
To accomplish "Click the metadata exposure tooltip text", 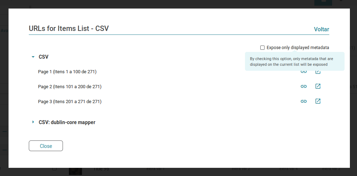I will (292, 62).
